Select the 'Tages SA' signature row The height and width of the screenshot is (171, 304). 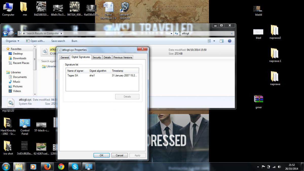point(102,75)
